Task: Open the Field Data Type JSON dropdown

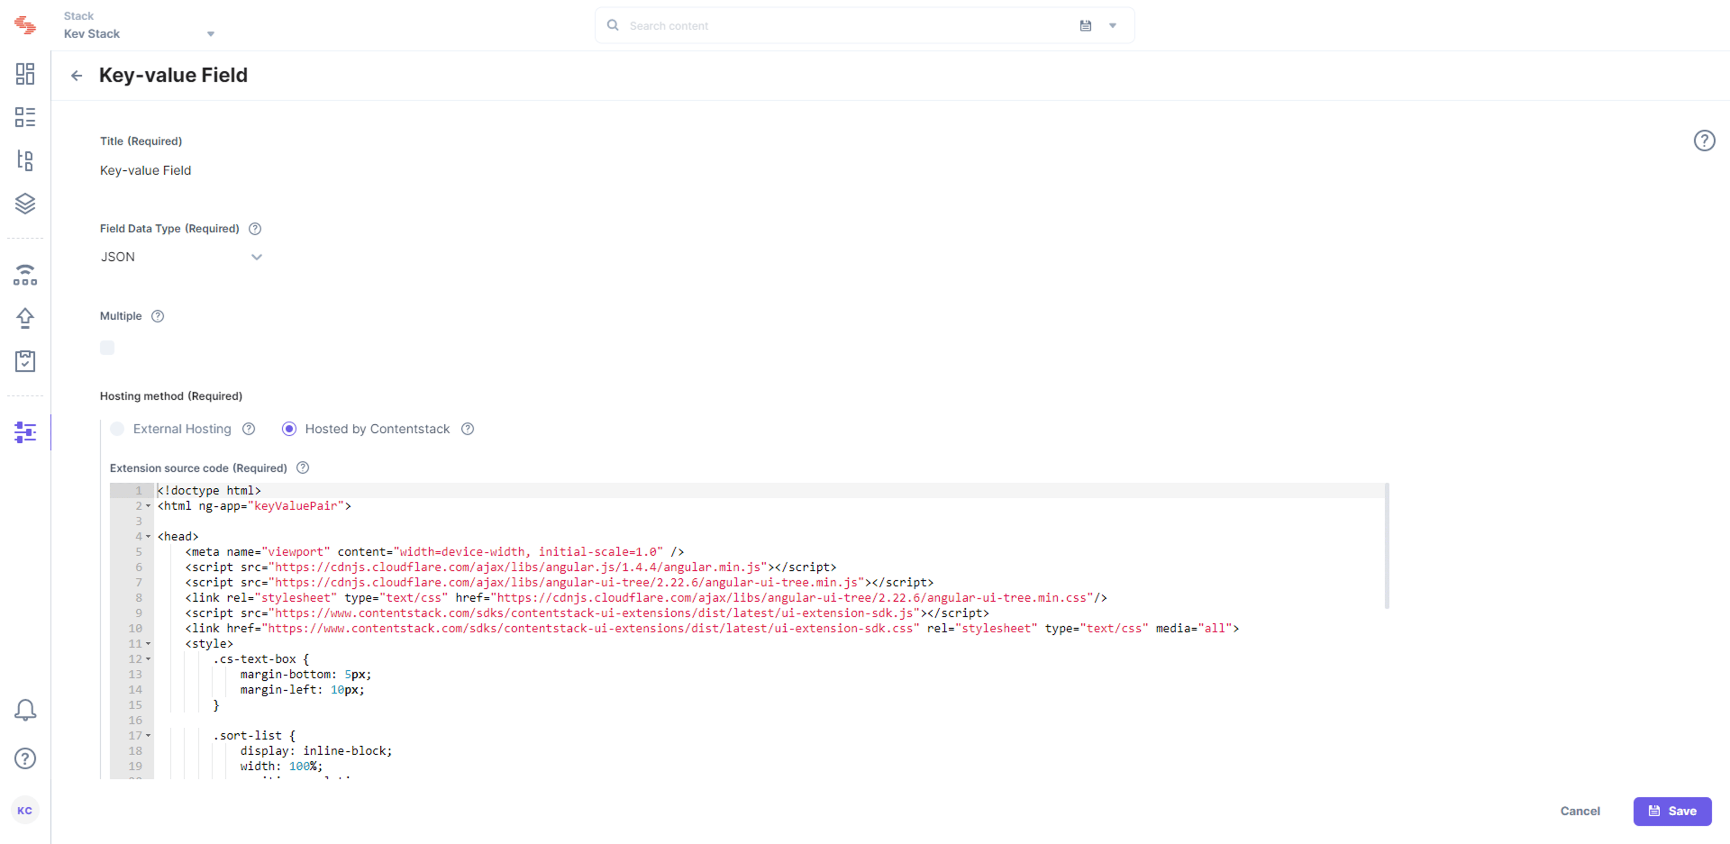Action: point(181,257)
